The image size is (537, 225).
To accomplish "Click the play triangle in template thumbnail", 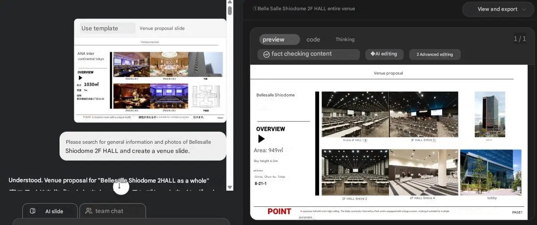I will tap(81, 78).
